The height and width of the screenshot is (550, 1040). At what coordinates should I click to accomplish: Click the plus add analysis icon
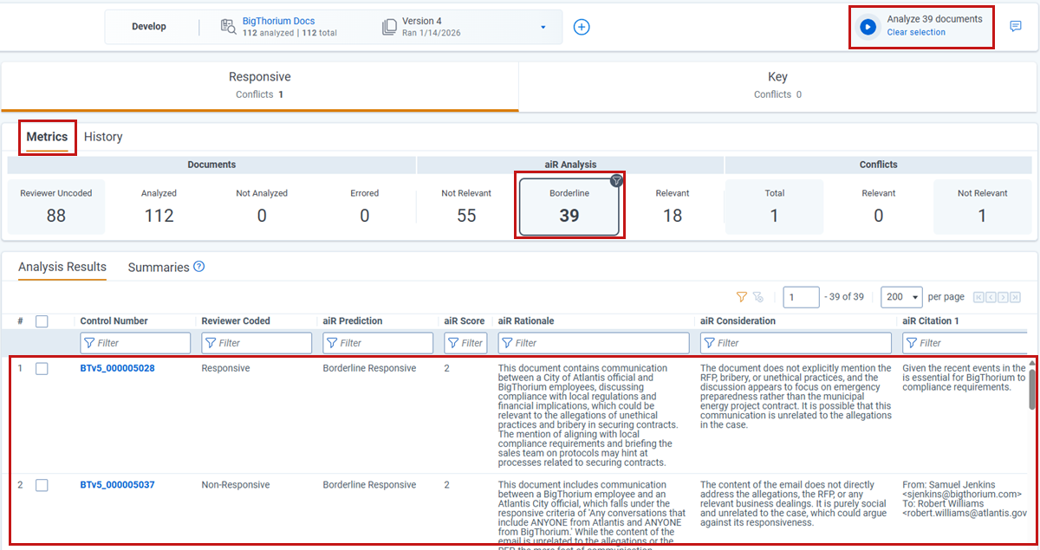tap(582, 27)
